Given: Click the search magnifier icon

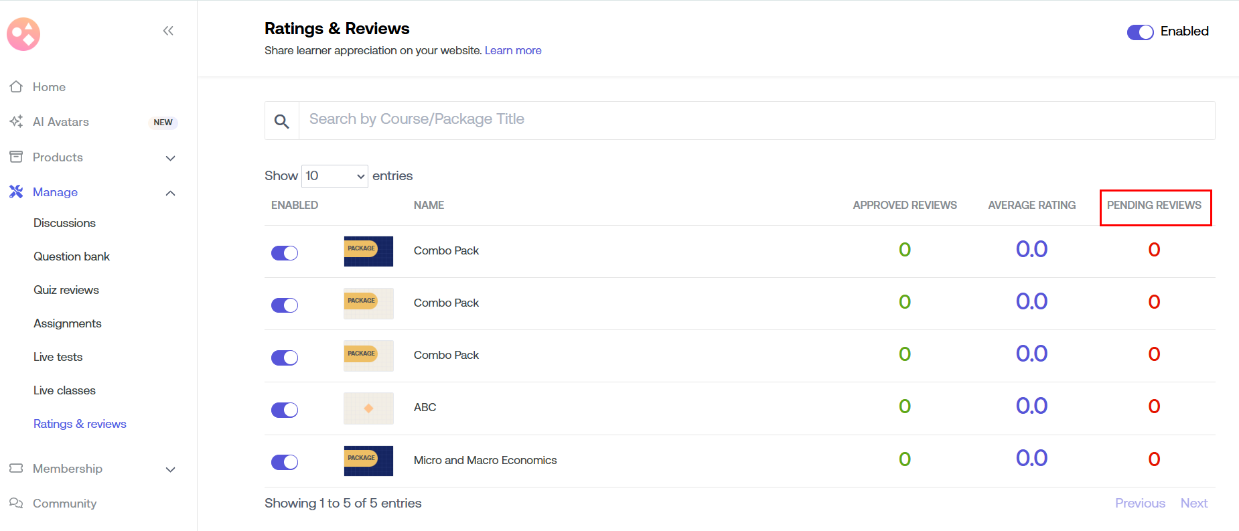Looking at the screenshot, I should pos(282,121).
